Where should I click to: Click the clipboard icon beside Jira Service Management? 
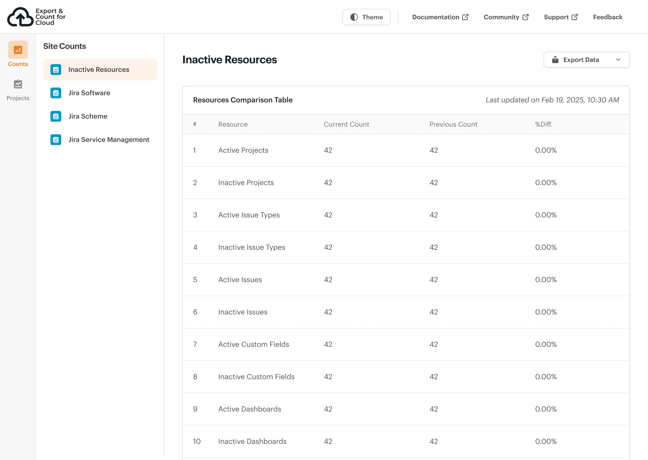(x=56, y=140)
